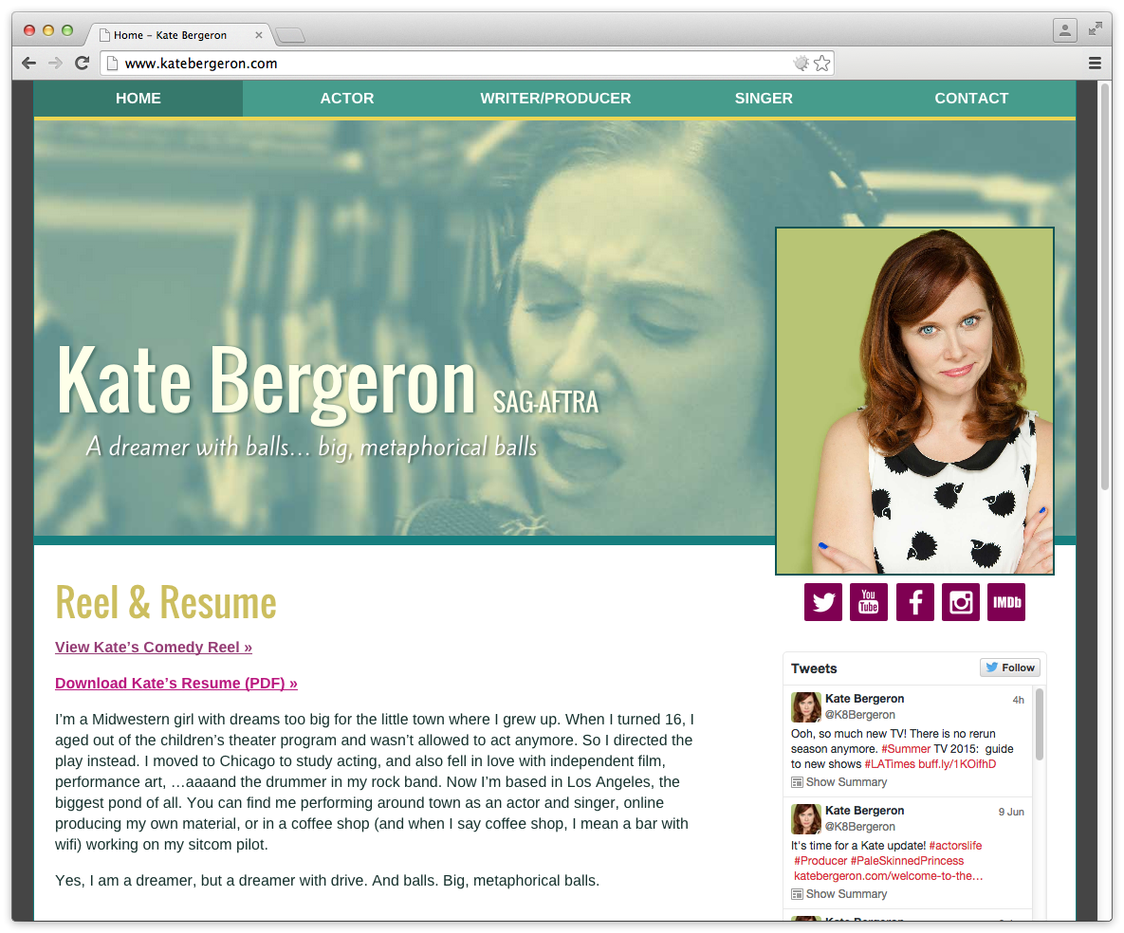The image size is (1124, 933).
Task: Open the #LATimes hashtag link
Action: coord(890,764)
